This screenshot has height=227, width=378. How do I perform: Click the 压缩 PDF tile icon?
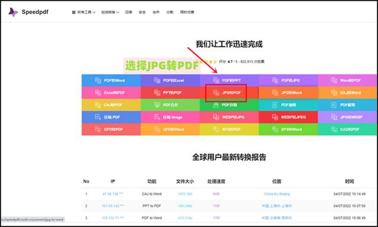[98, 117]
